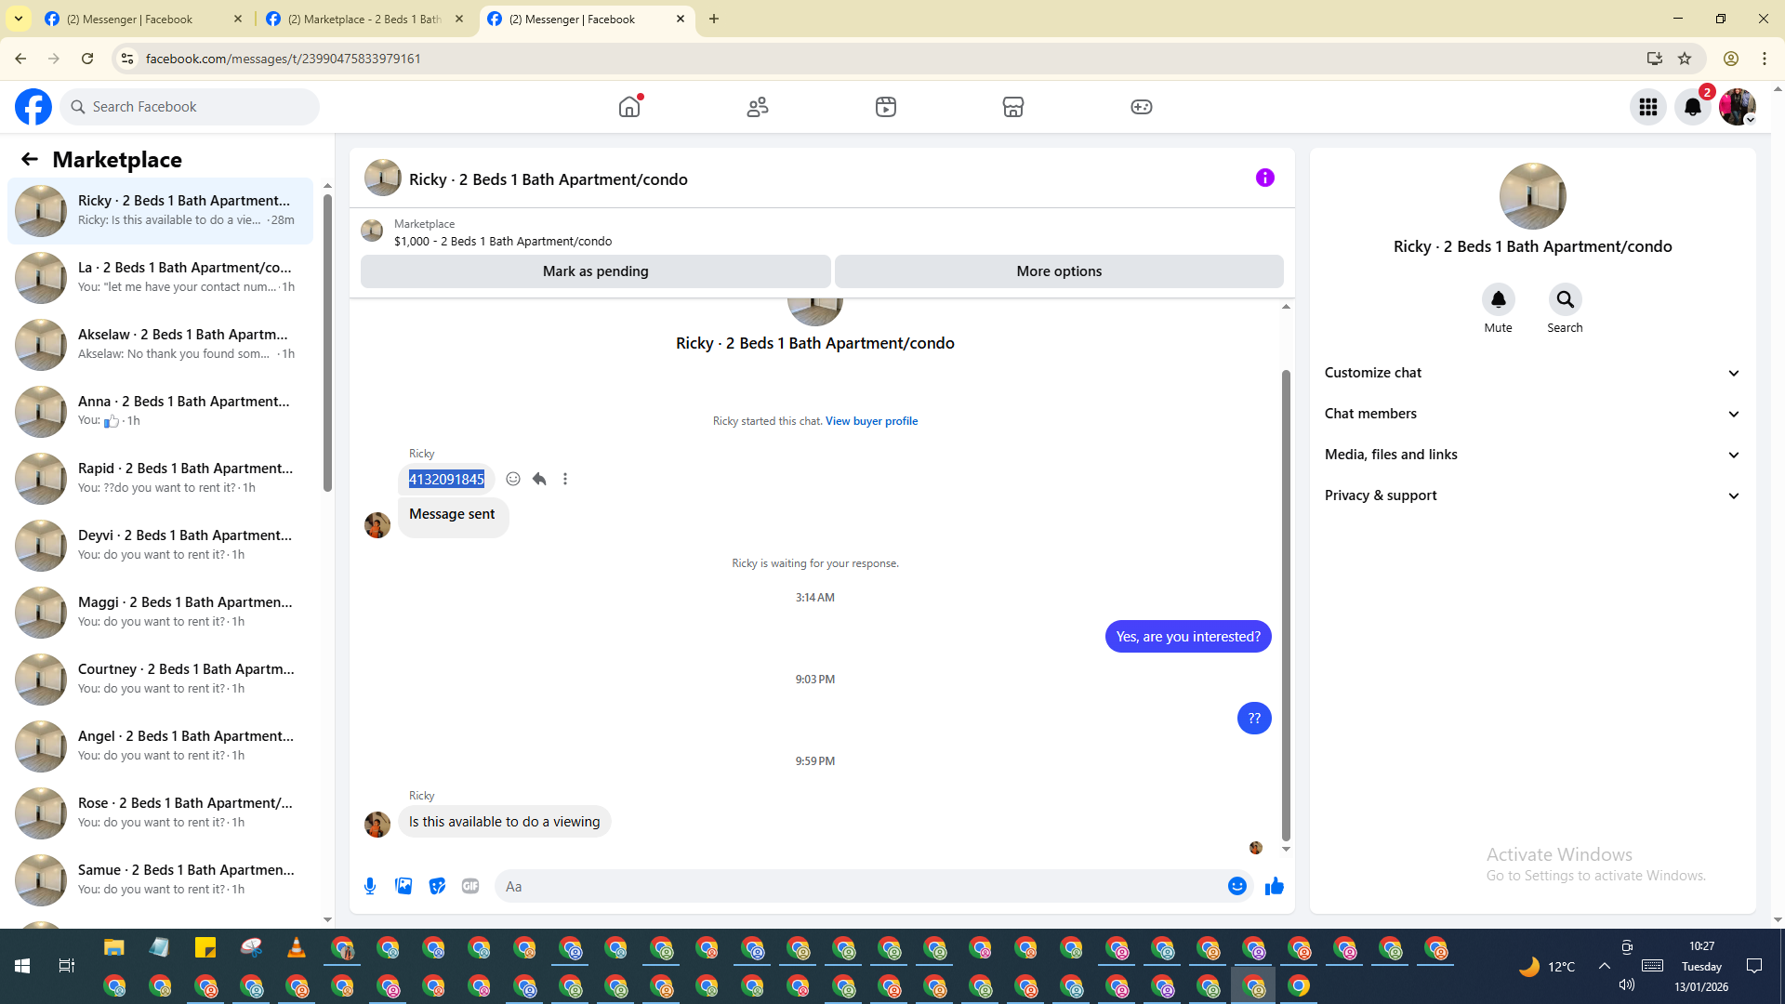The width and height of the screenshot is (1785, 1004).
Task: Click the attach photo icon in composer
Action: pos(403,886)
